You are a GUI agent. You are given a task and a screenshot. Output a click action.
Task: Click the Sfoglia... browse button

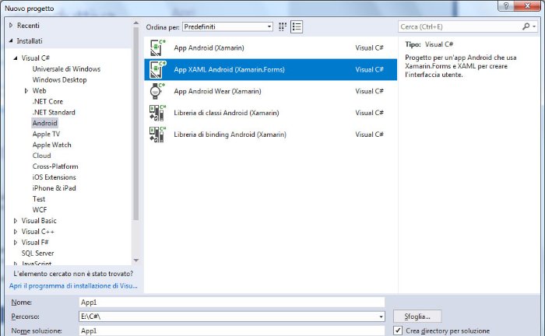tap(417, 317)
